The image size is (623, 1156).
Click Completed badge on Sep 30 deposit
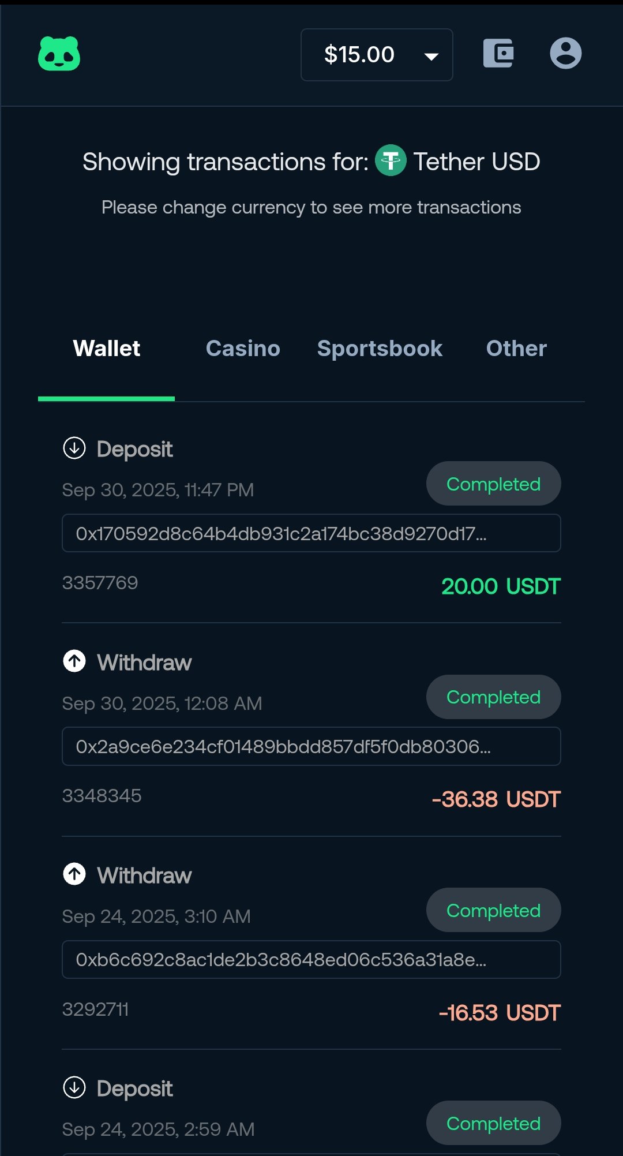(x=493, y=484)
